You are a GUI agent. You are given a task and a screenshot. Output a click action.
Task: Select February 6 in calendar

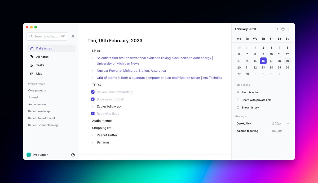tap(239, 54)
